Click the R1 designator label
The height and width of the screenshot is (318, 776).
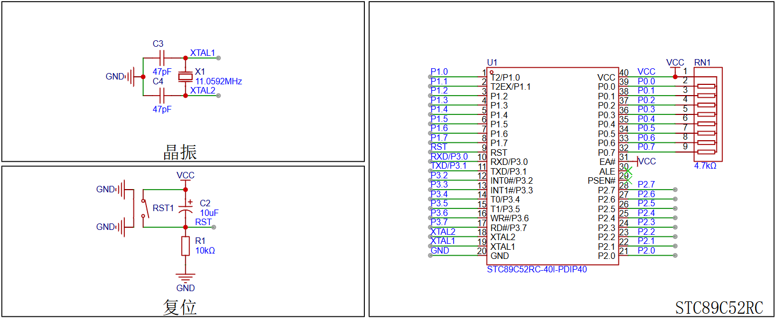200,241
